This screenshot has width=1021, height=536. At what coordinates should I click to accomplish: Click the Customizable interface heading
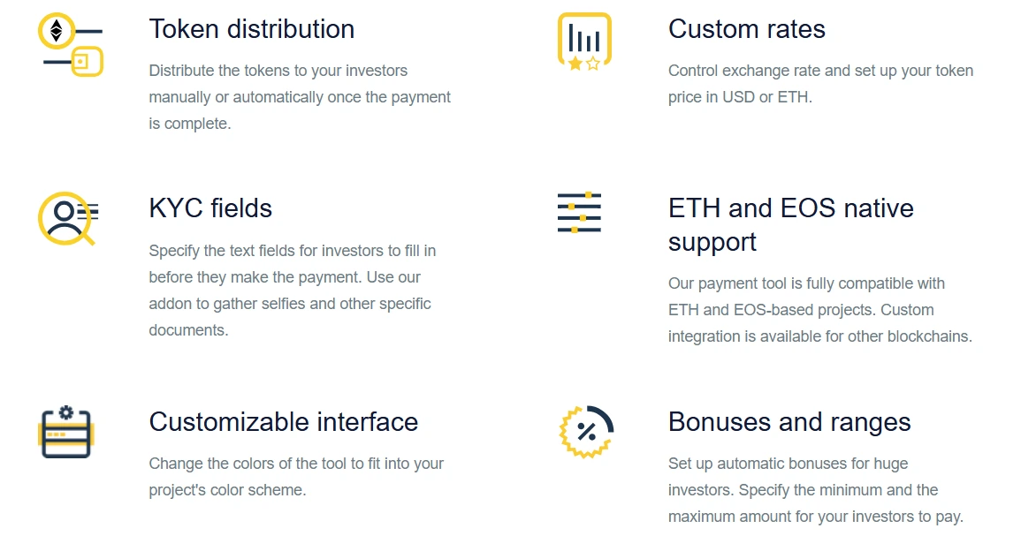[x=283, y=422]
